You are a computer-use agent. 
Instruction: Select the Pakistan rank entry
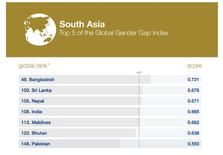pyautogui.click(x=36, y=144)
